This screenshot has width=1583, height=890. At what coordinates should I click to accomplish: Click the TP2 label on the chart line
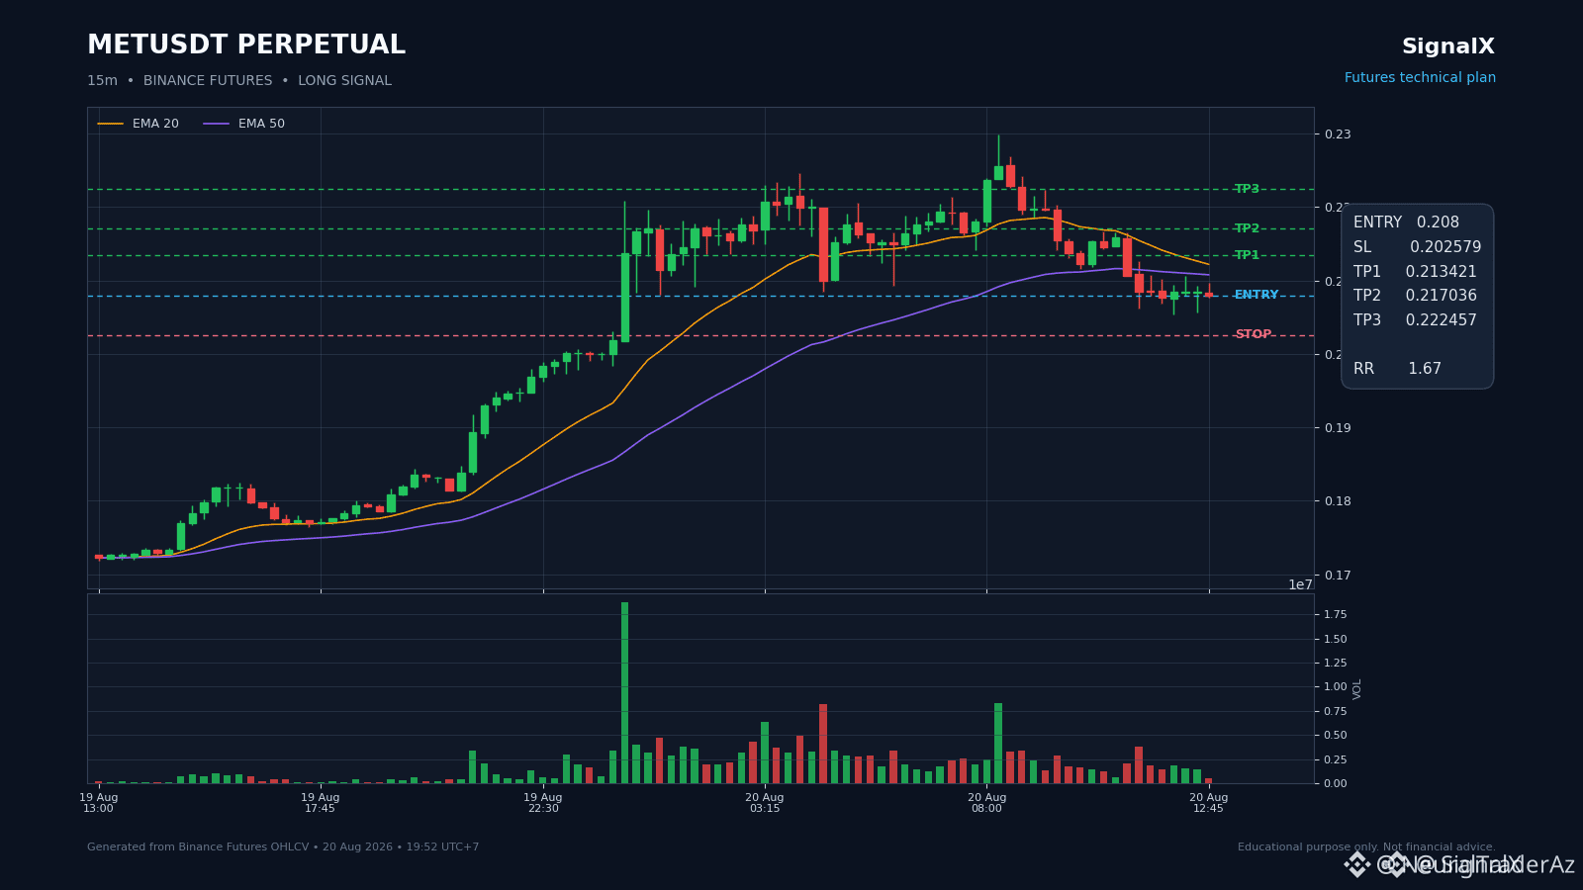pyautogui.click(x=1247, y=228)
